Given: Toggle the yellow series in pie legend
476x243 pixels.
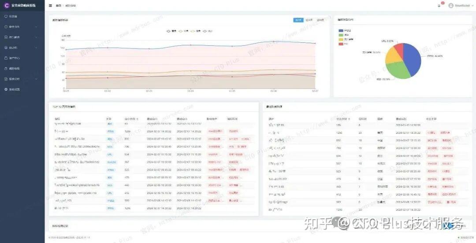Looking at the screenshot, I should [346, 39].
